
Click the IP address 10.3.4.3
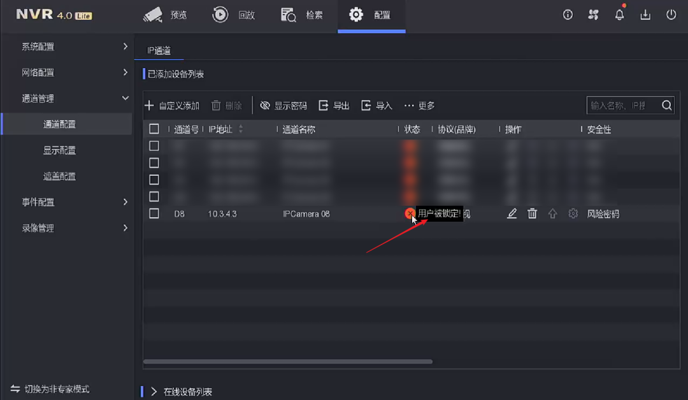click(222, 214)
